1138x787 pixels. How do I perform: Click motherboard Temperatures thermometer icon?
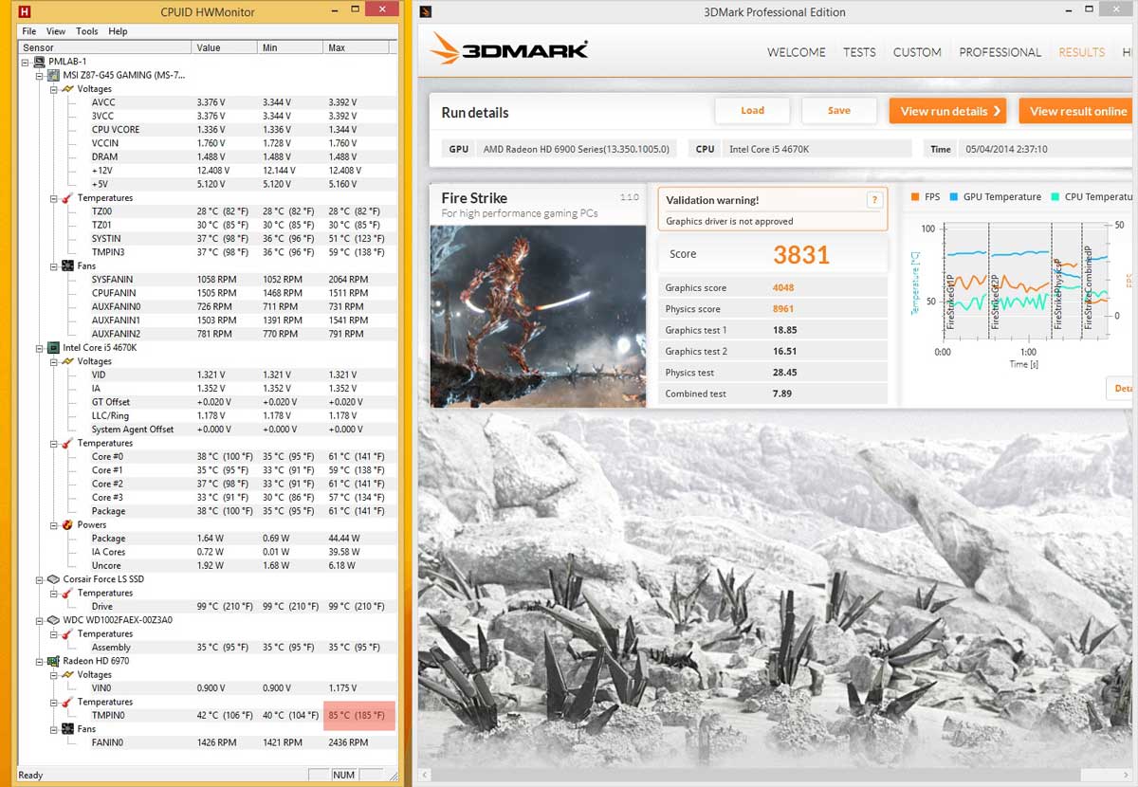[67, 198]
